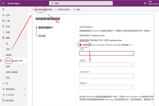Open 表 under 数据

point(7,44)
